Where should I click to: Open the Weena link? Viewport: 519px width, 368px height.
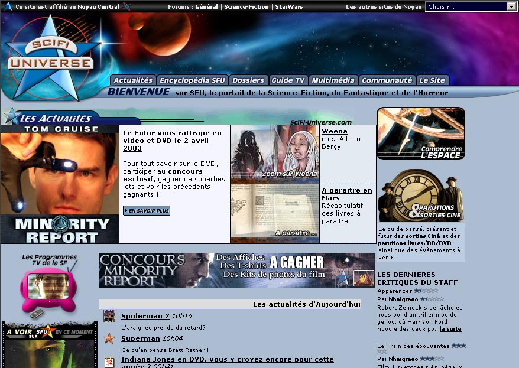point(335,131)
